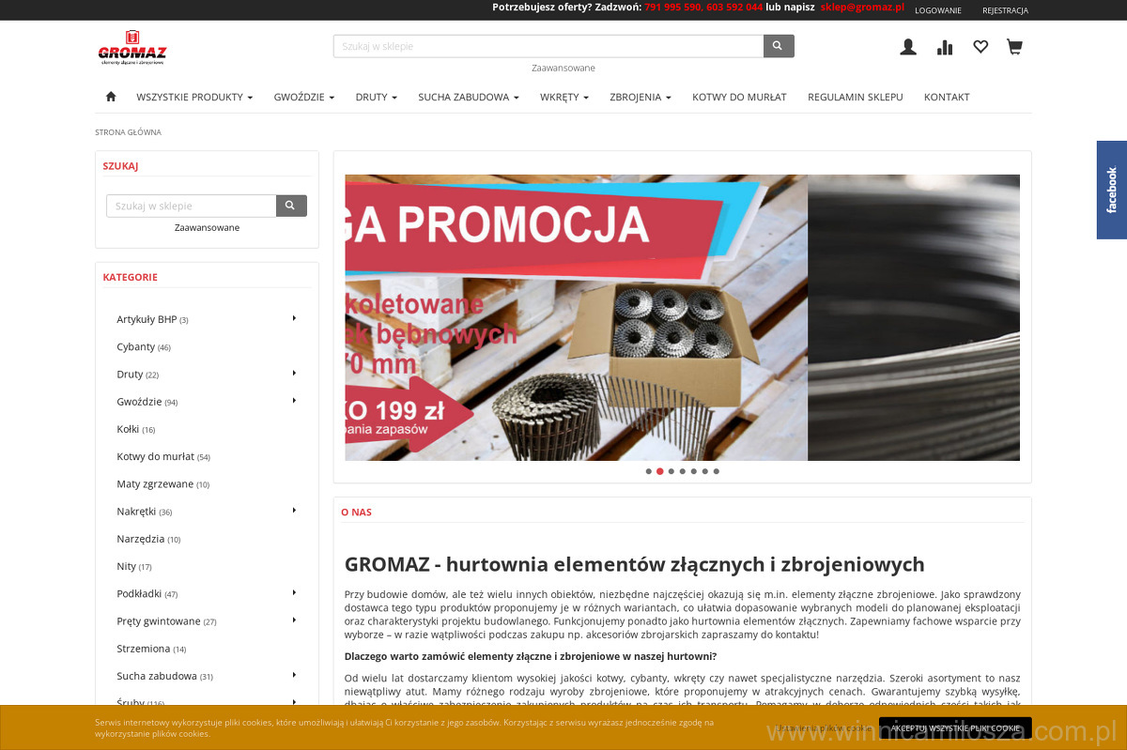
Task: Click the Logowanie link
Action: 937,10
